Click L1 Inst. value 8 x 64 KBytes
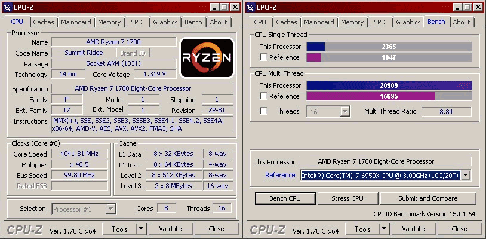The height and width of the screenshot is (239, 486). 173,164
